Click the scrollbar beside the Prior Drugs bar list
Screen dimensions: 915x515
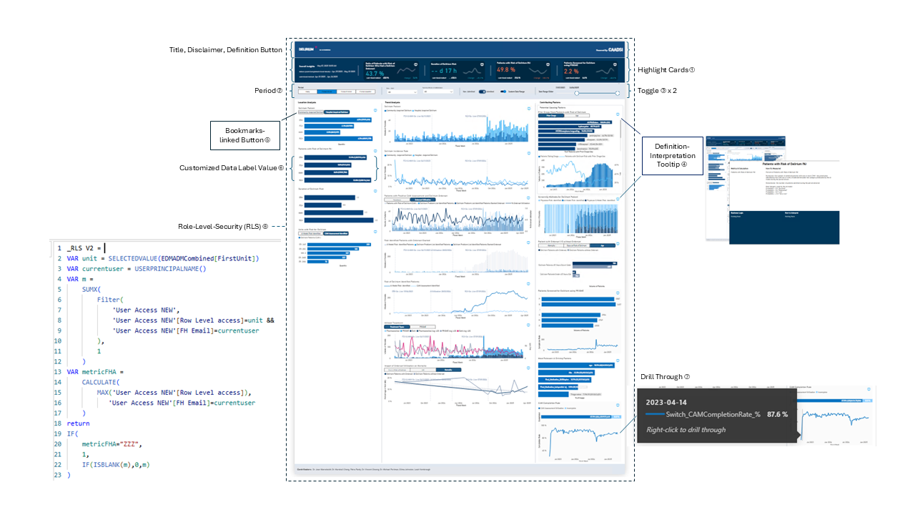(620, 128)
